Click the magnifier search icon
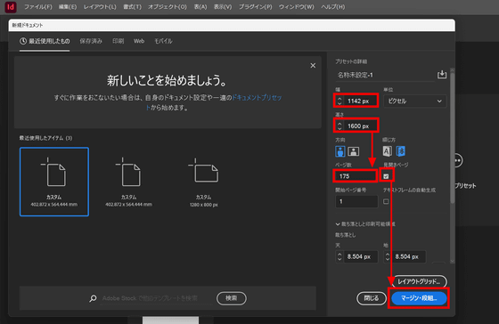The image size is (499, 324). point(93,298)
